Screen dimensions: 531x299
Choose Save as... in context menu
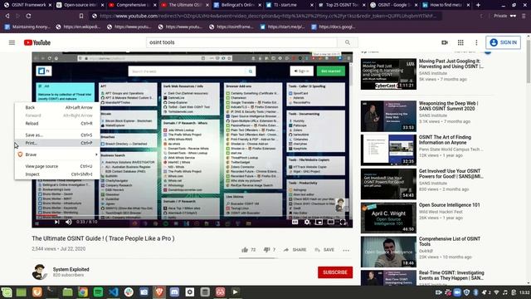57,135
